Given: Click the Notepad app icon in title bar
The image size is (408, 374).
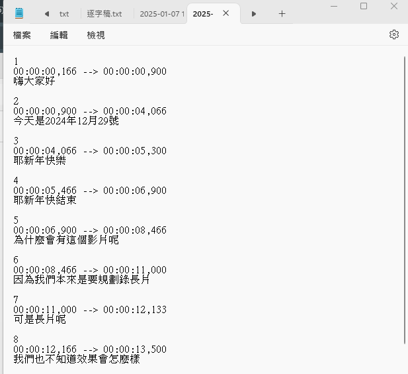Looking at the screenshot, I should click(19, 13).
